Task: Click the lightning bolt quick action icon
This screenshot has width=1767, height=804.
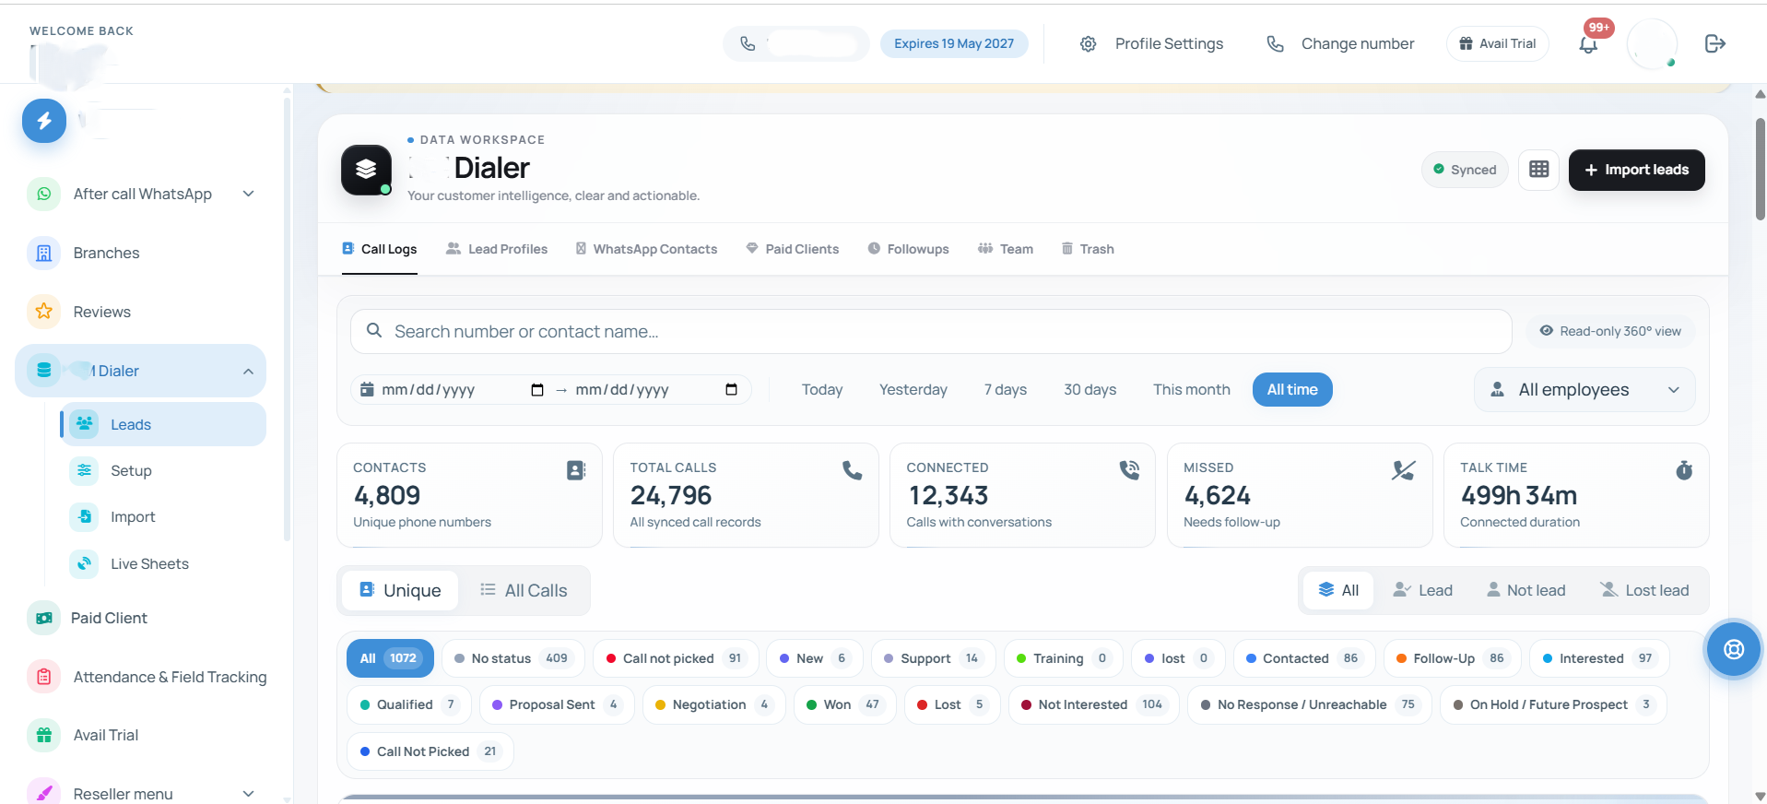Action: tap(44, 121)
